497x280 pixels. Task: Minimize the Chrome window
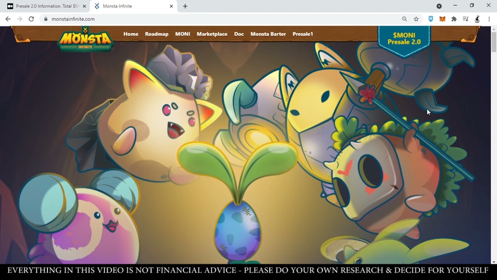point(455,5)
